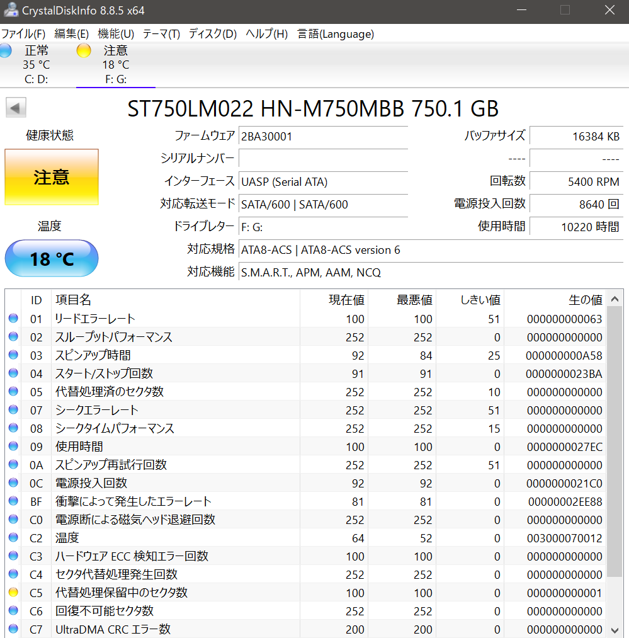The image size is (629, 638).
Task: Click the status dot for attribute 07 シークエラーレート
Action: click(x=13, y=409)
